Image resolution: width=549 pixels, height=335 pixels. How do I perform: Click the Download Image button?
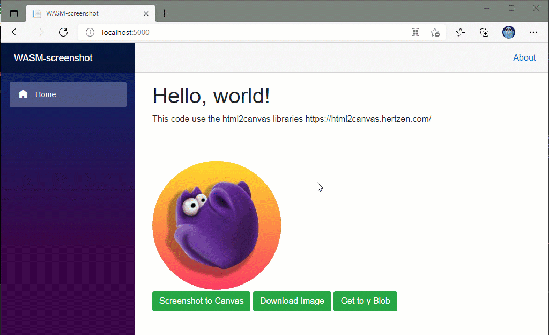click(292, 301)
